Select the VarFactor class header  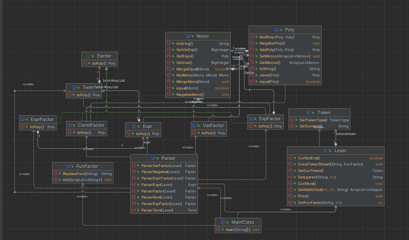pos(209,126)
